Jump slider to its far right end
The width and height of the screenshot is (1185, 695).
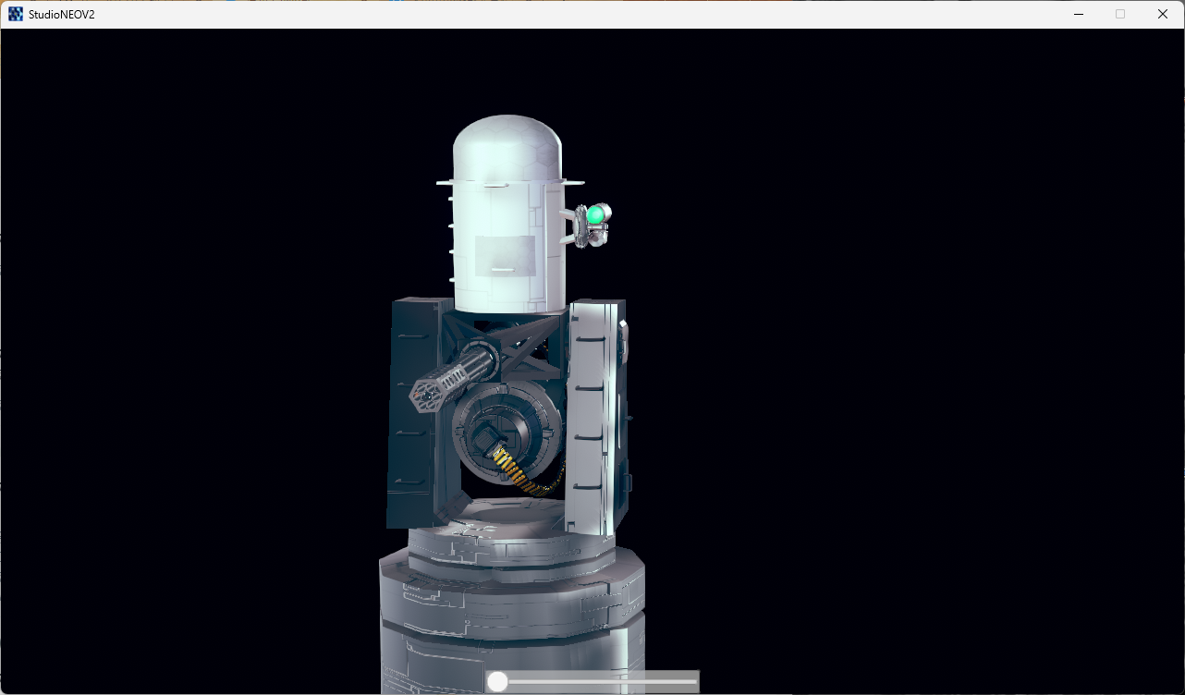[x=694, y=682]
